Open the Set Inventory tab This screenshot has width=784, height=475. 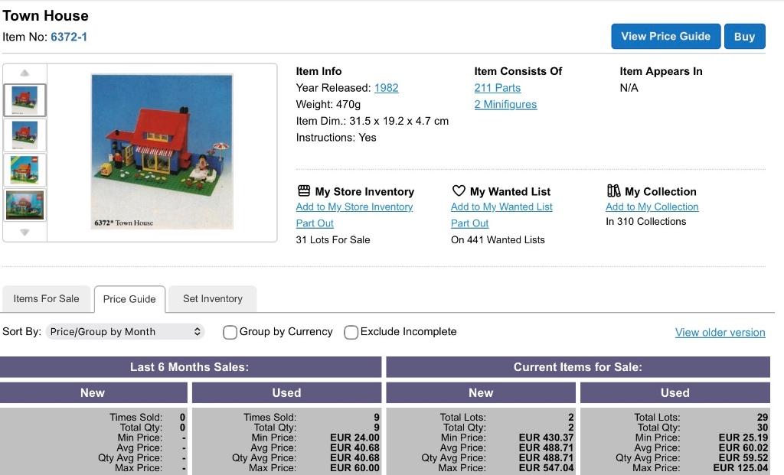(x=213, y=298)
